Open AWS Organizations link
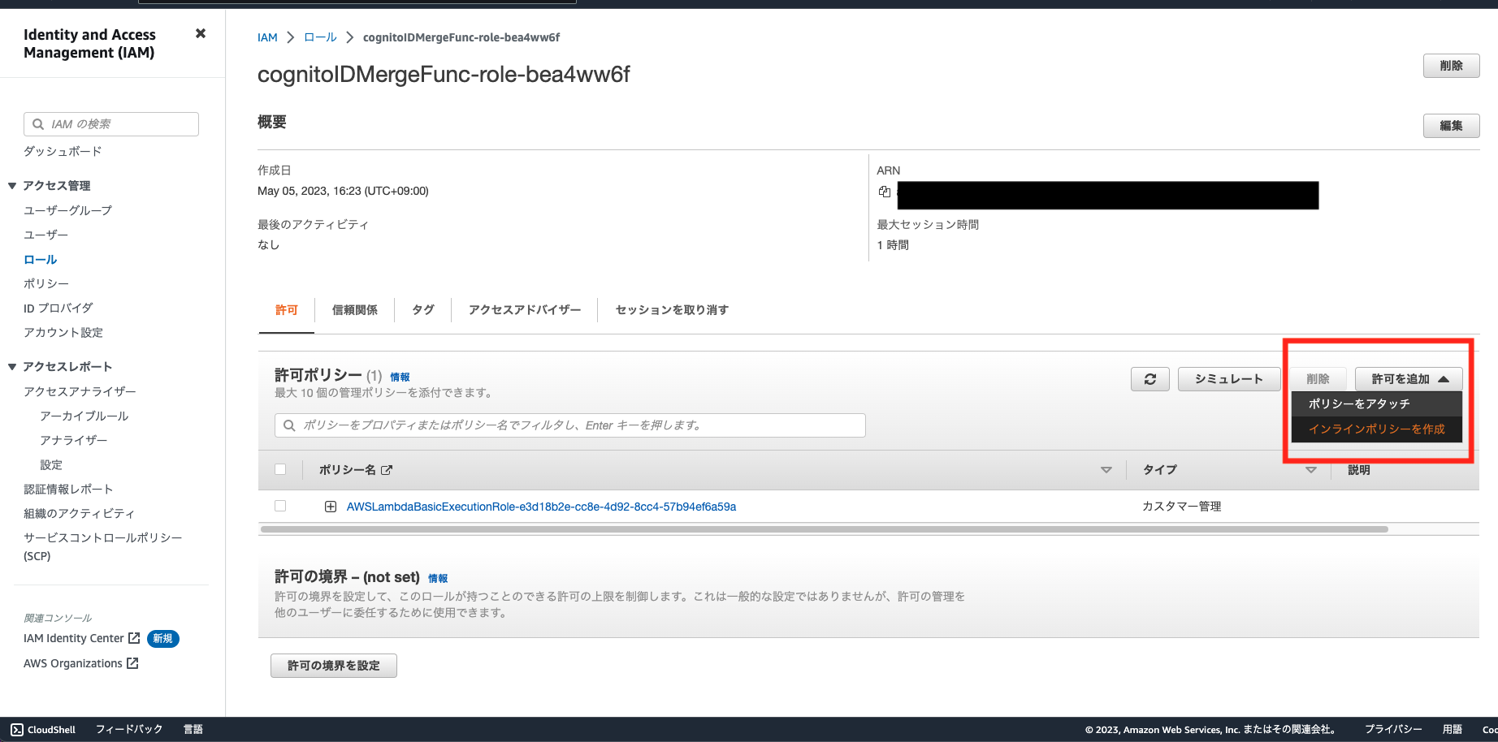Image resolution: width=1498 pixels, height=742 pixels. 73,663
